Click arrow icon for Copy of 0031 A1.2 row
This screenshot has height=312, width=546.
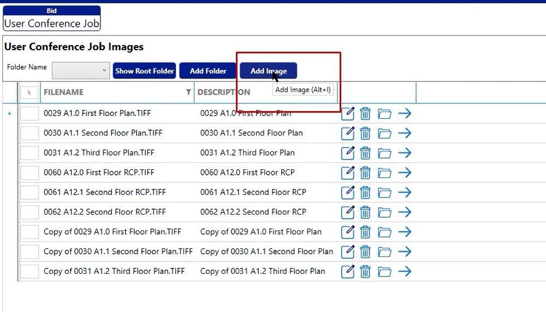point(404,271)
